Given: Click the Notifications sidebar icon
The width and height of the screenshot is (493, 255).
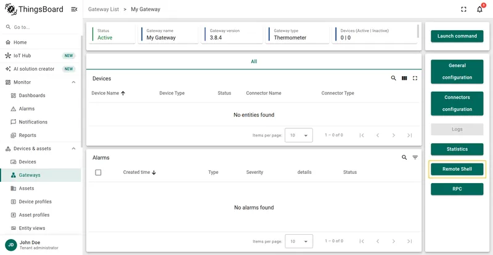Looking at the screenshot, I should click(x=13, y=122).
